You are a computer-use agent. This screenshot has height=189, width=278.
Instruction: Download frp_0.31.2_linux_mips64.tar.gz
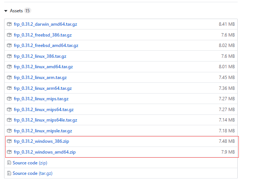tap(44, 110)
